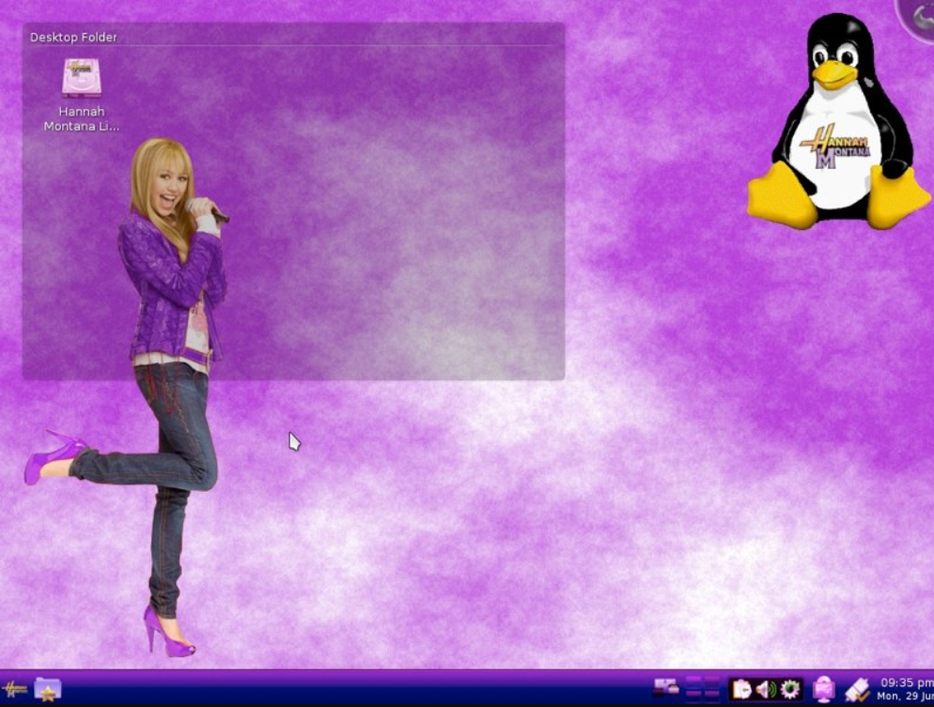934x707 pixels.
Task: Click desktop 1 square in the pager
Action: point(693,682)
